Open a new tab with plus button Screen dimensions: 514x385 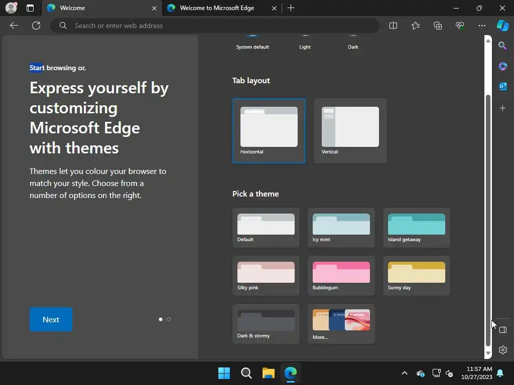click(291, 8)
